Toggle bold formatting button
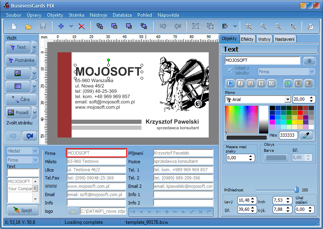This screenshot has width=323, height=229. (230, 83)
